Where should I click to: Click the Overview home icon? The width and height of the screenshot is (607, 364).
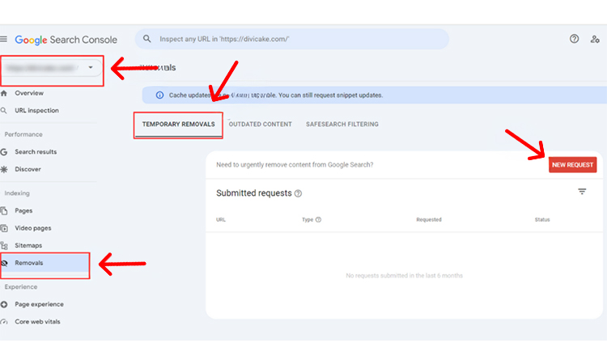tap(4, 93)
